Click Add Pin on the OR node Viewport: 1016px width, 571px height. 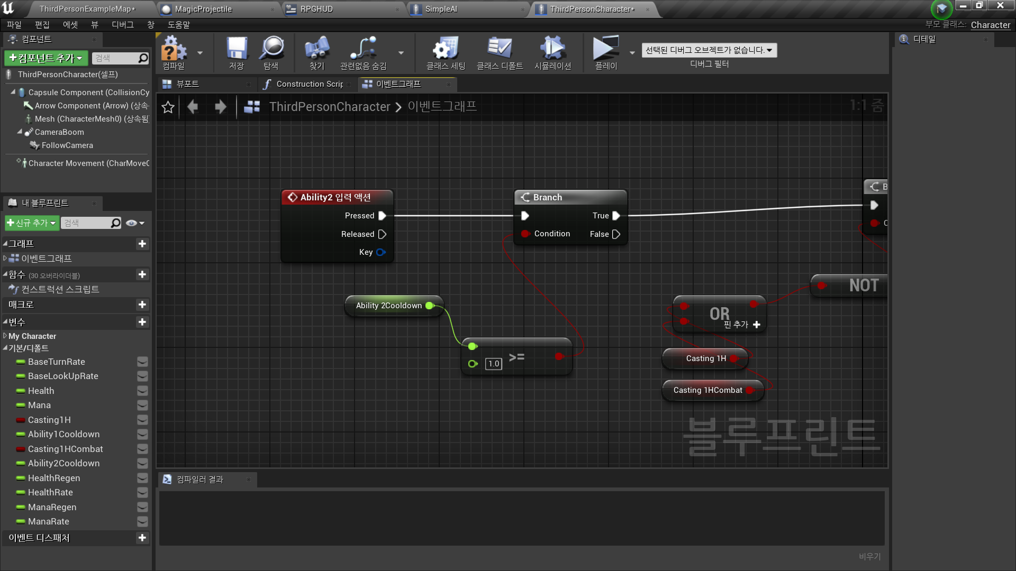tap(756, 325)
